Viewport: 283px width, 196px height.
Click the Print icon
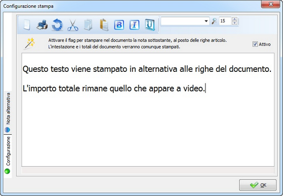coord(42,25)
